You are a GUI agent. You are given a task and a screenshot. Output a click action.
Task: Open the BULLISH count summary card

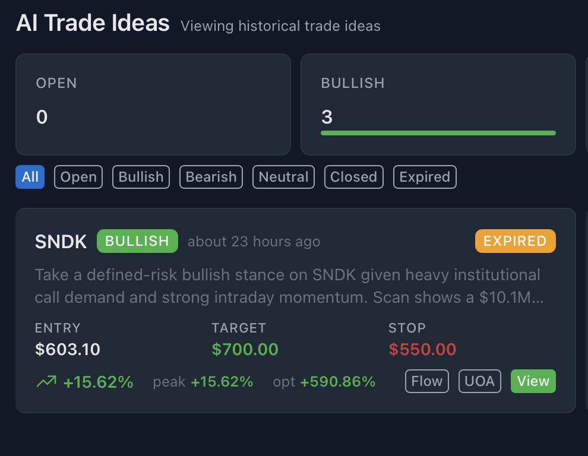[x=438, y=104]
